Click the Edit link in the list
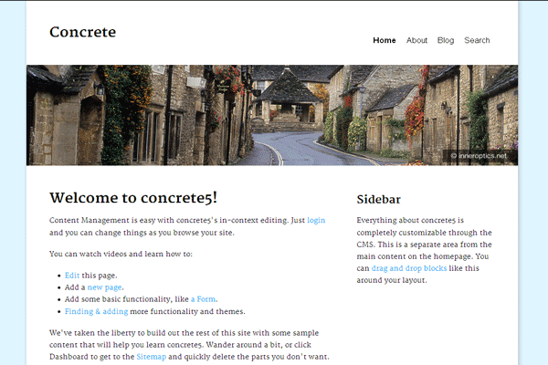The image size is (548, 365). 72,275
